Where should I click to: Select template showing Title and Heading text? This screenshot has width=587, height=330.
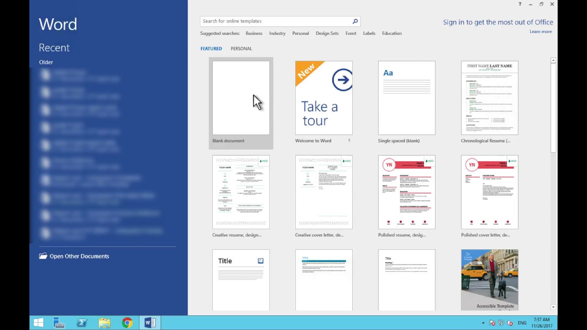[x=407, y=280]
